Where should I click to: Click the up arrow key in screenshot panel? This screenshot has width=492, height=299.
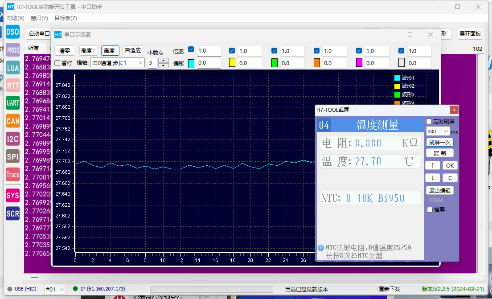point(433,165)
